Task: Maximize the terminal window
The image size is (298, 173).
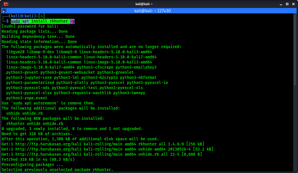Action: pyautogui.click(x=287, y=4)
